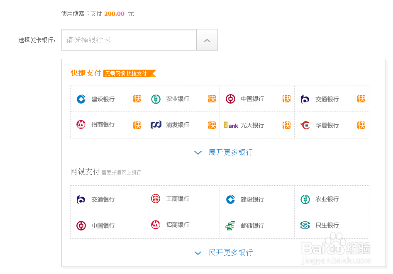
Task: Pick 民生银行 logo in online banking
Action: click(x=305, y=225)
